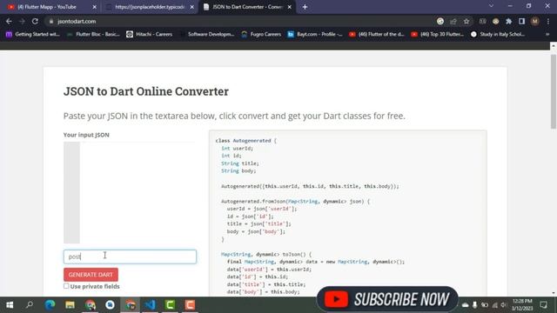
Task: Click the browser forward arrow
Action: [x=22, y=21]
